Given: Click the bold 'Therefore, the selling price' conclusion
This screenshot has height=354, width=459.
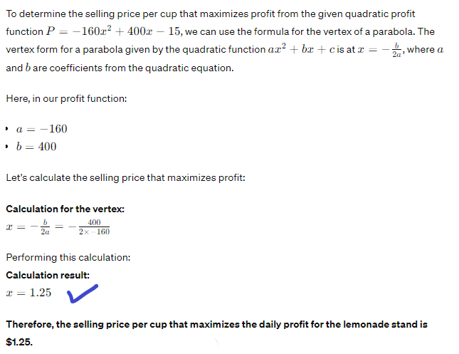Looking at the screenshot, I should [216, 324].
